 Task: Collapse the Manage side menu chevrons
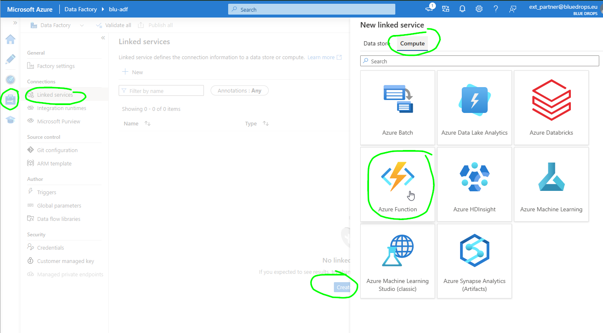(x=103, y=38)
